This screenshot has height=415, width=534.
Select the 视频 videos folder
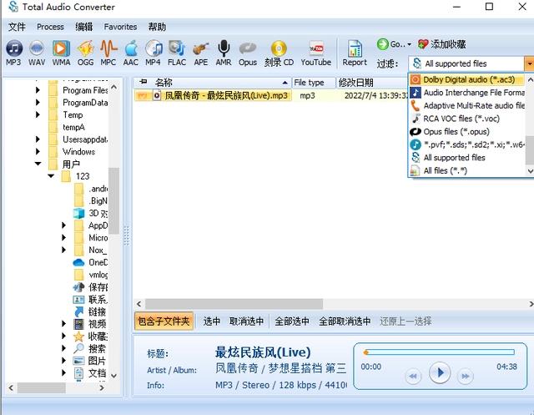pos(78,324)
